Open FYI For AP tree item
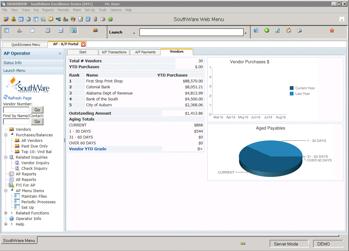 click(x=25, y=185)
